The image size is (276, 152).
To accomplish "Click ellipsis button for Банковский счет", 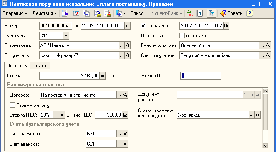I will coord(262,45).
